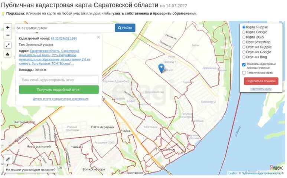The image size is (287, 178).
Task: Click Чайка label near the road
Action: 125,131
